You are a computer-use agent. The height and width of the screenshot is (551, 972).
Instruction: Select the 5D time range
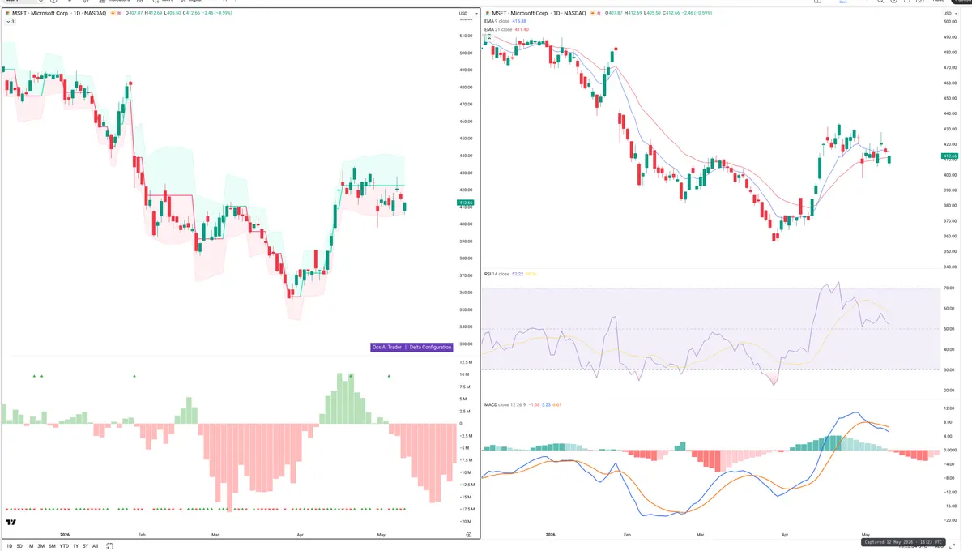coord(20,546)
